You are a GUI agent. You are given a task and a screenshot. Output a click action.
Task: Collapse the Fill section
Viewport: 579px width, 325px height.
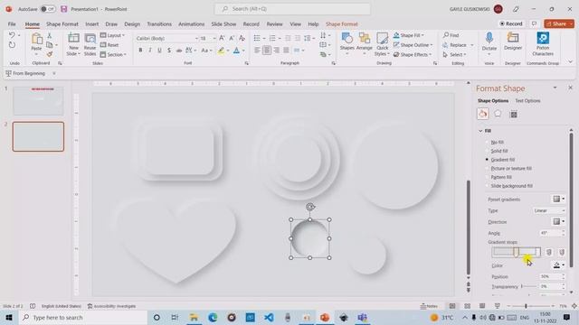(x=480, y=131)
